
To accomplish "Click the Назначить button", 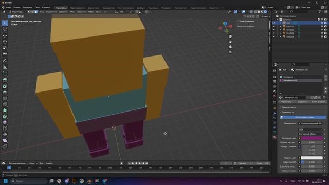I will tap(286, 102).
